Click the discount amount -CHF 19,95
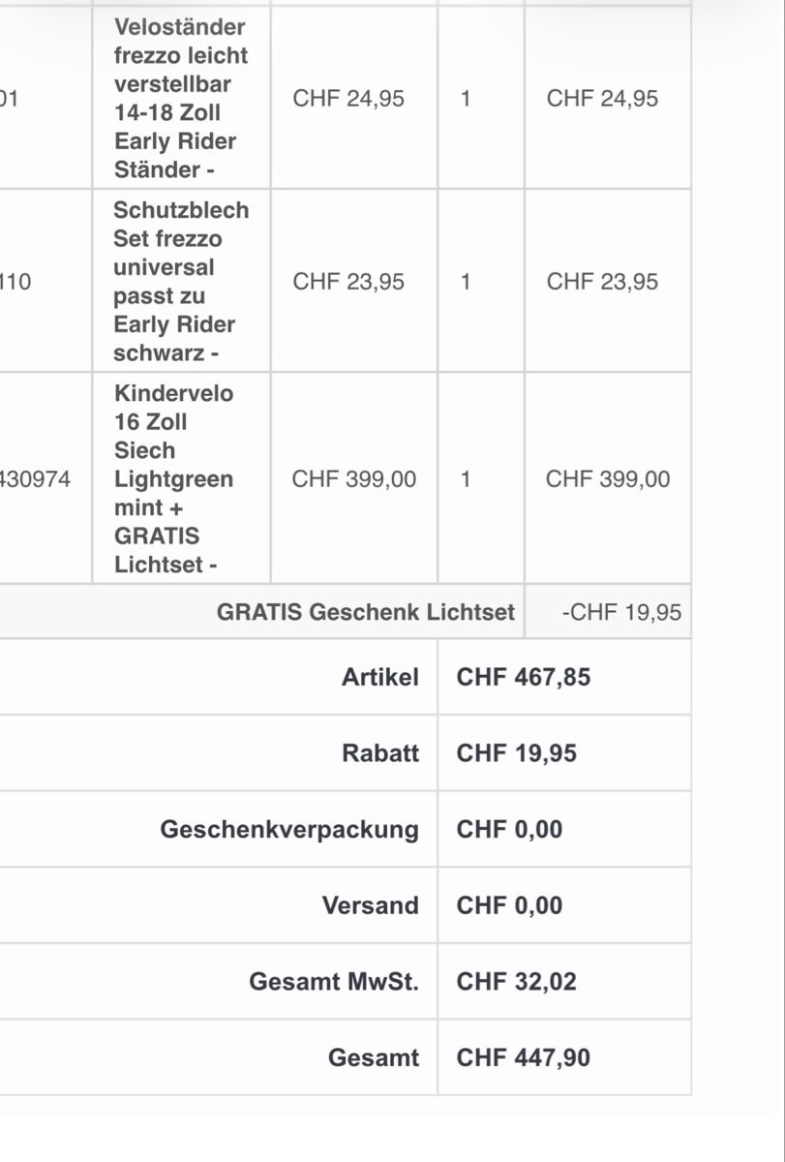This screenshot has width=785, height=1162. coord(621,612)
